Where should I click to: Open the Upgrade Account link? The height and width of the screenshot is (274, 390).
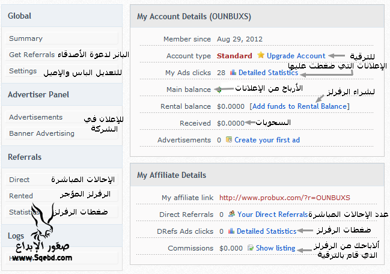(296, 56)
